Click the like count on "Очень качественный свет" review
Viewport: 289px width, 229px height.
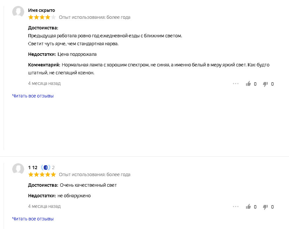pos(255,207)
